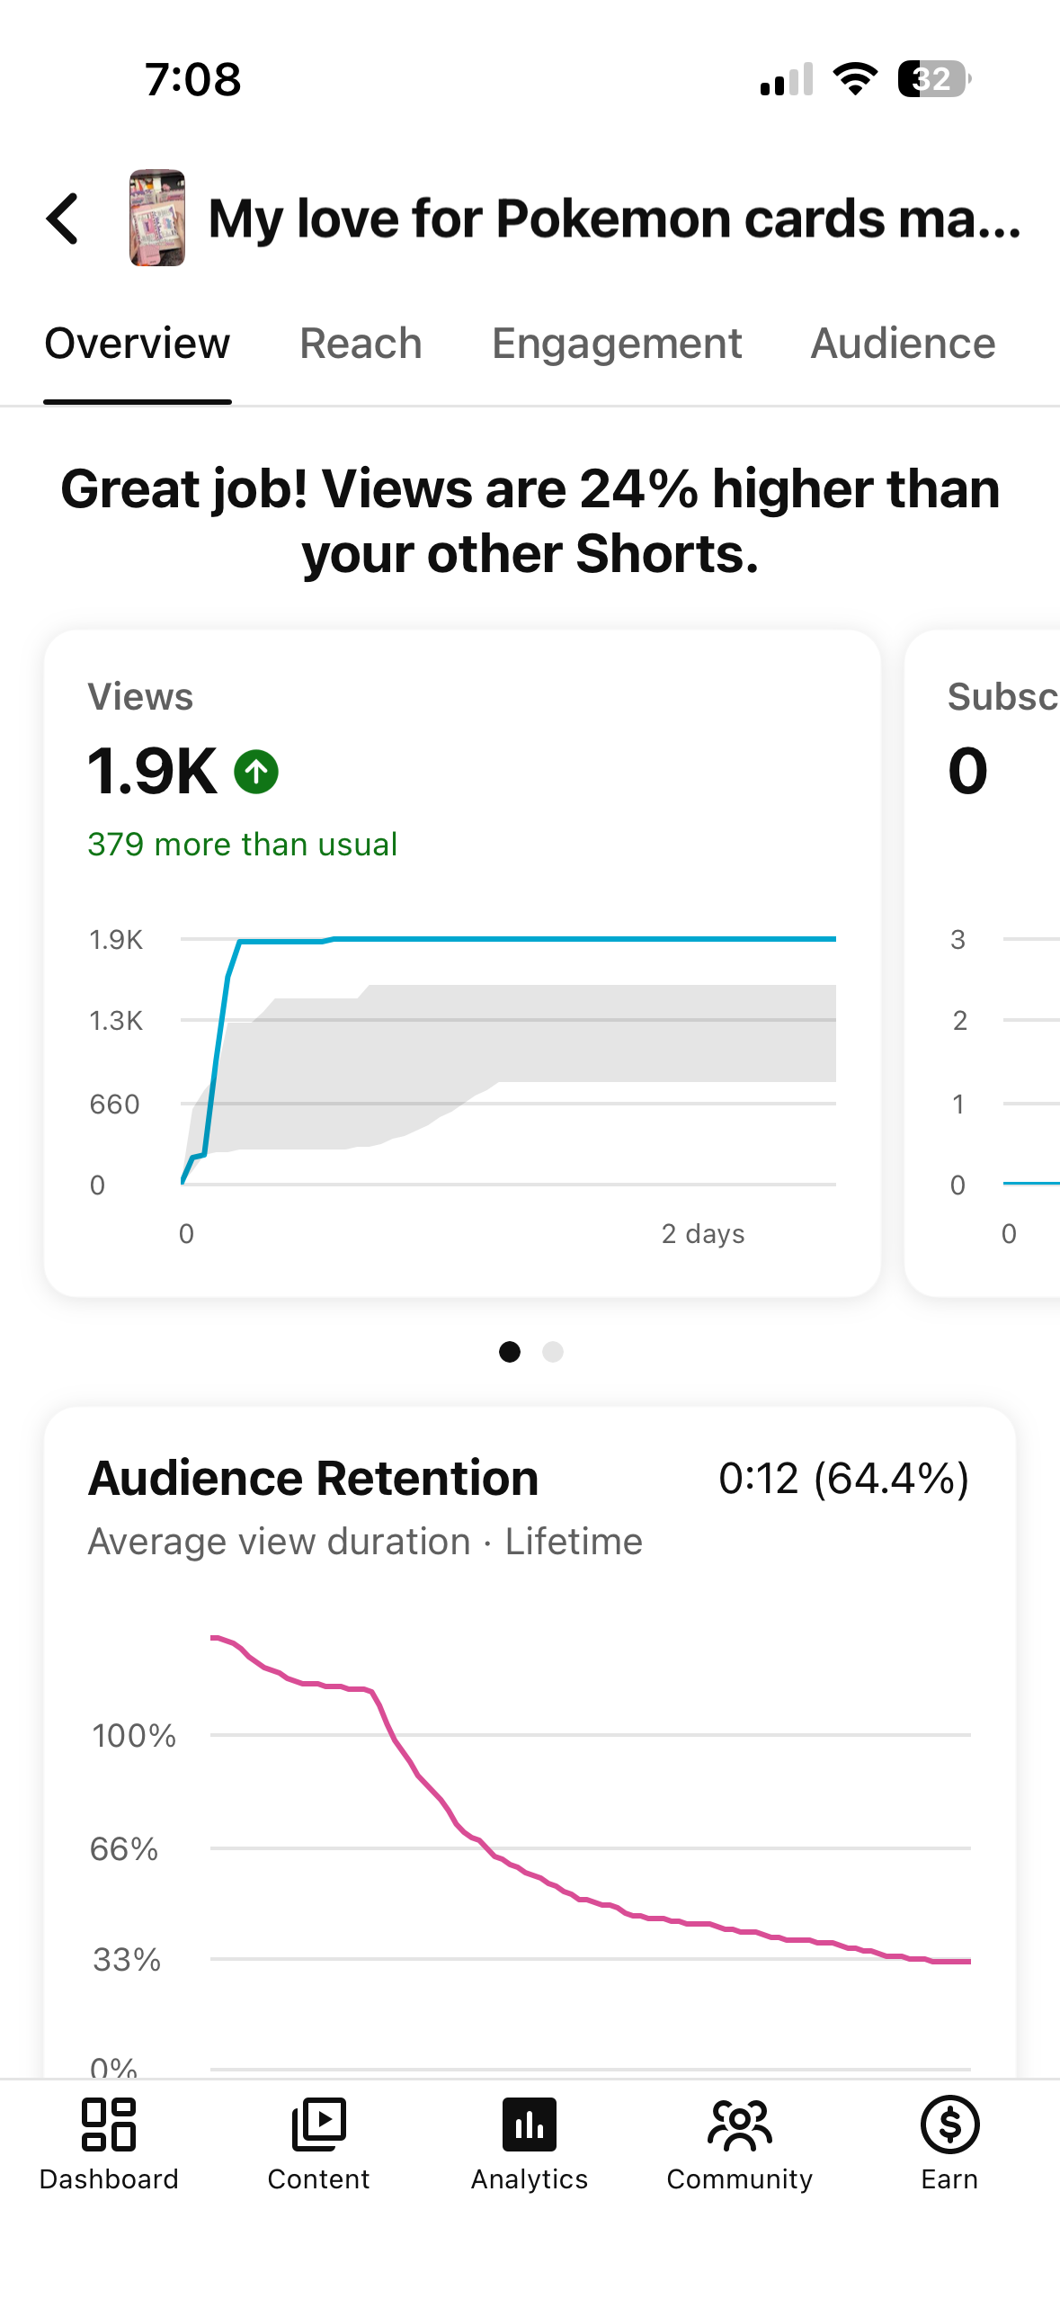Switch to the Audience tab
Screen dimensions: 1060x2299
point(903,344)
